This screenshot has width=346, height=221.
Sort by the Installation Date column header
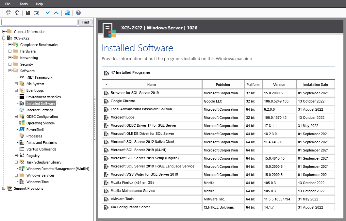click(316, 85)
